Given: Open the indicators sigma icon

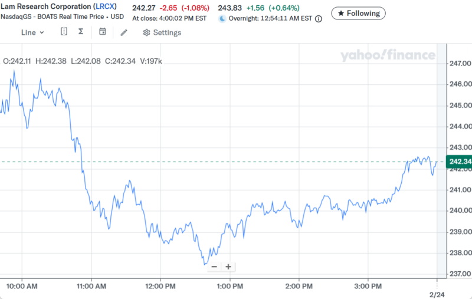Looking at the screenshot, I should pyautogui.click(x=81, y=32).
